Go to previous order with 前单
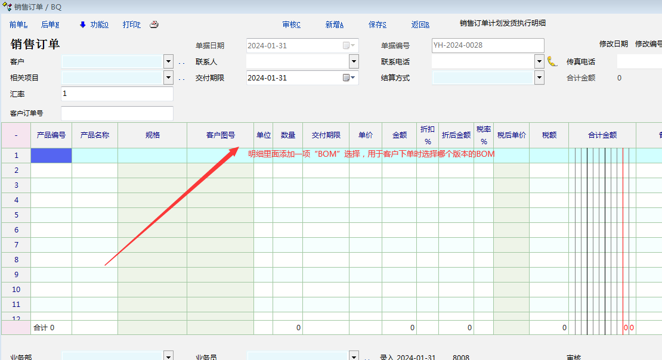 coord(18,25)
